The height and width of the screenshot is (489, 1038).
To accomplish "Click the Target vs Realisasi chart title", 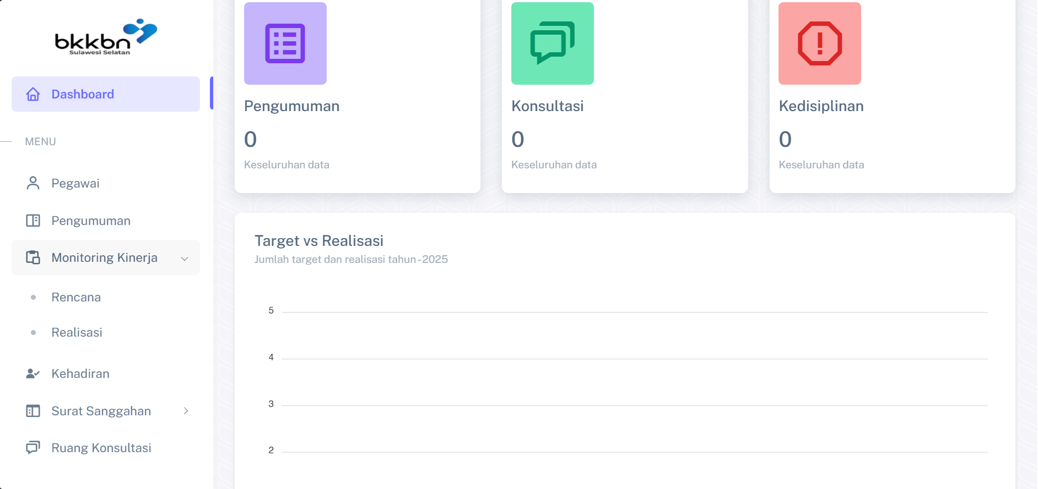I will 318,241.
